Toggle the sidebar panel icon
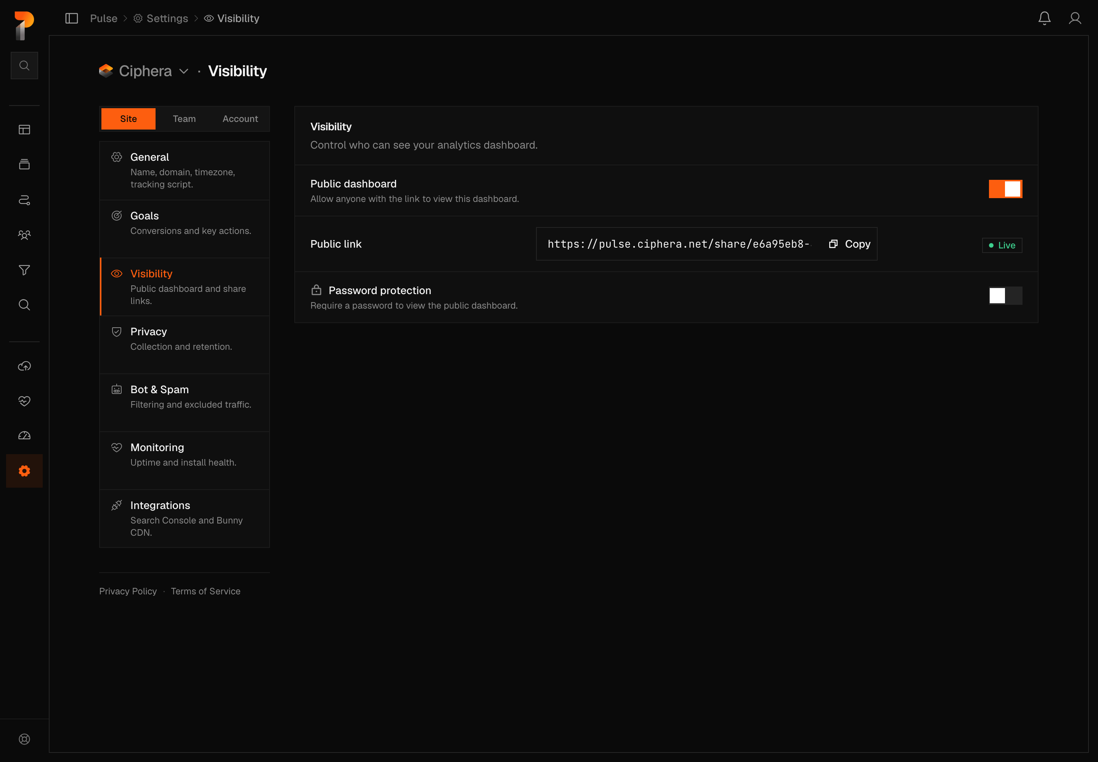Viewport: 1098px width, 762px height. click(72, 18)
